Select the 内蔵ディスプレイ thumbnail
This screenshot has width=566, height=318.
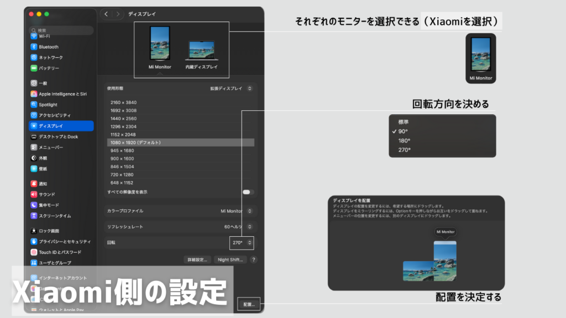(202, 55)
